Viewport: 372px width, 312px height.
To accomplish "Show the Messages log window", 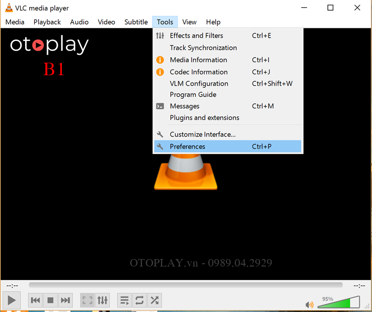I will coord(228,106).
